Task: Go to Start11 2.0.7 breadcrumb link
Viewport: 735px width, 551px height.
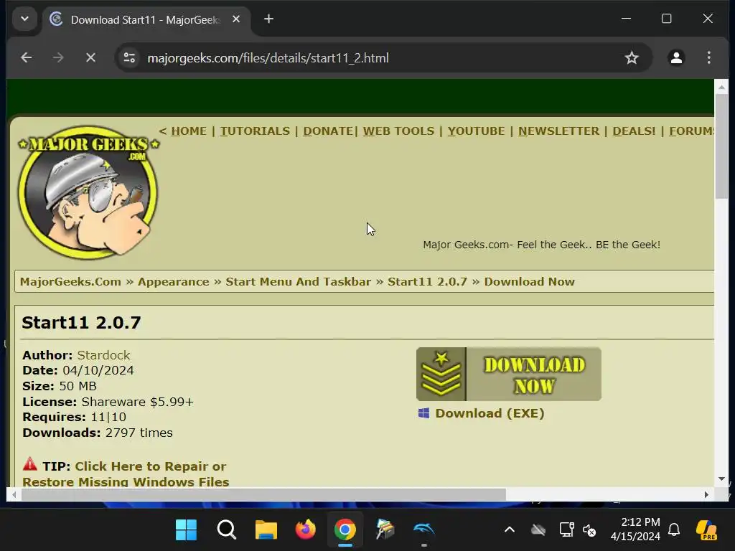Action: (427, 281)
